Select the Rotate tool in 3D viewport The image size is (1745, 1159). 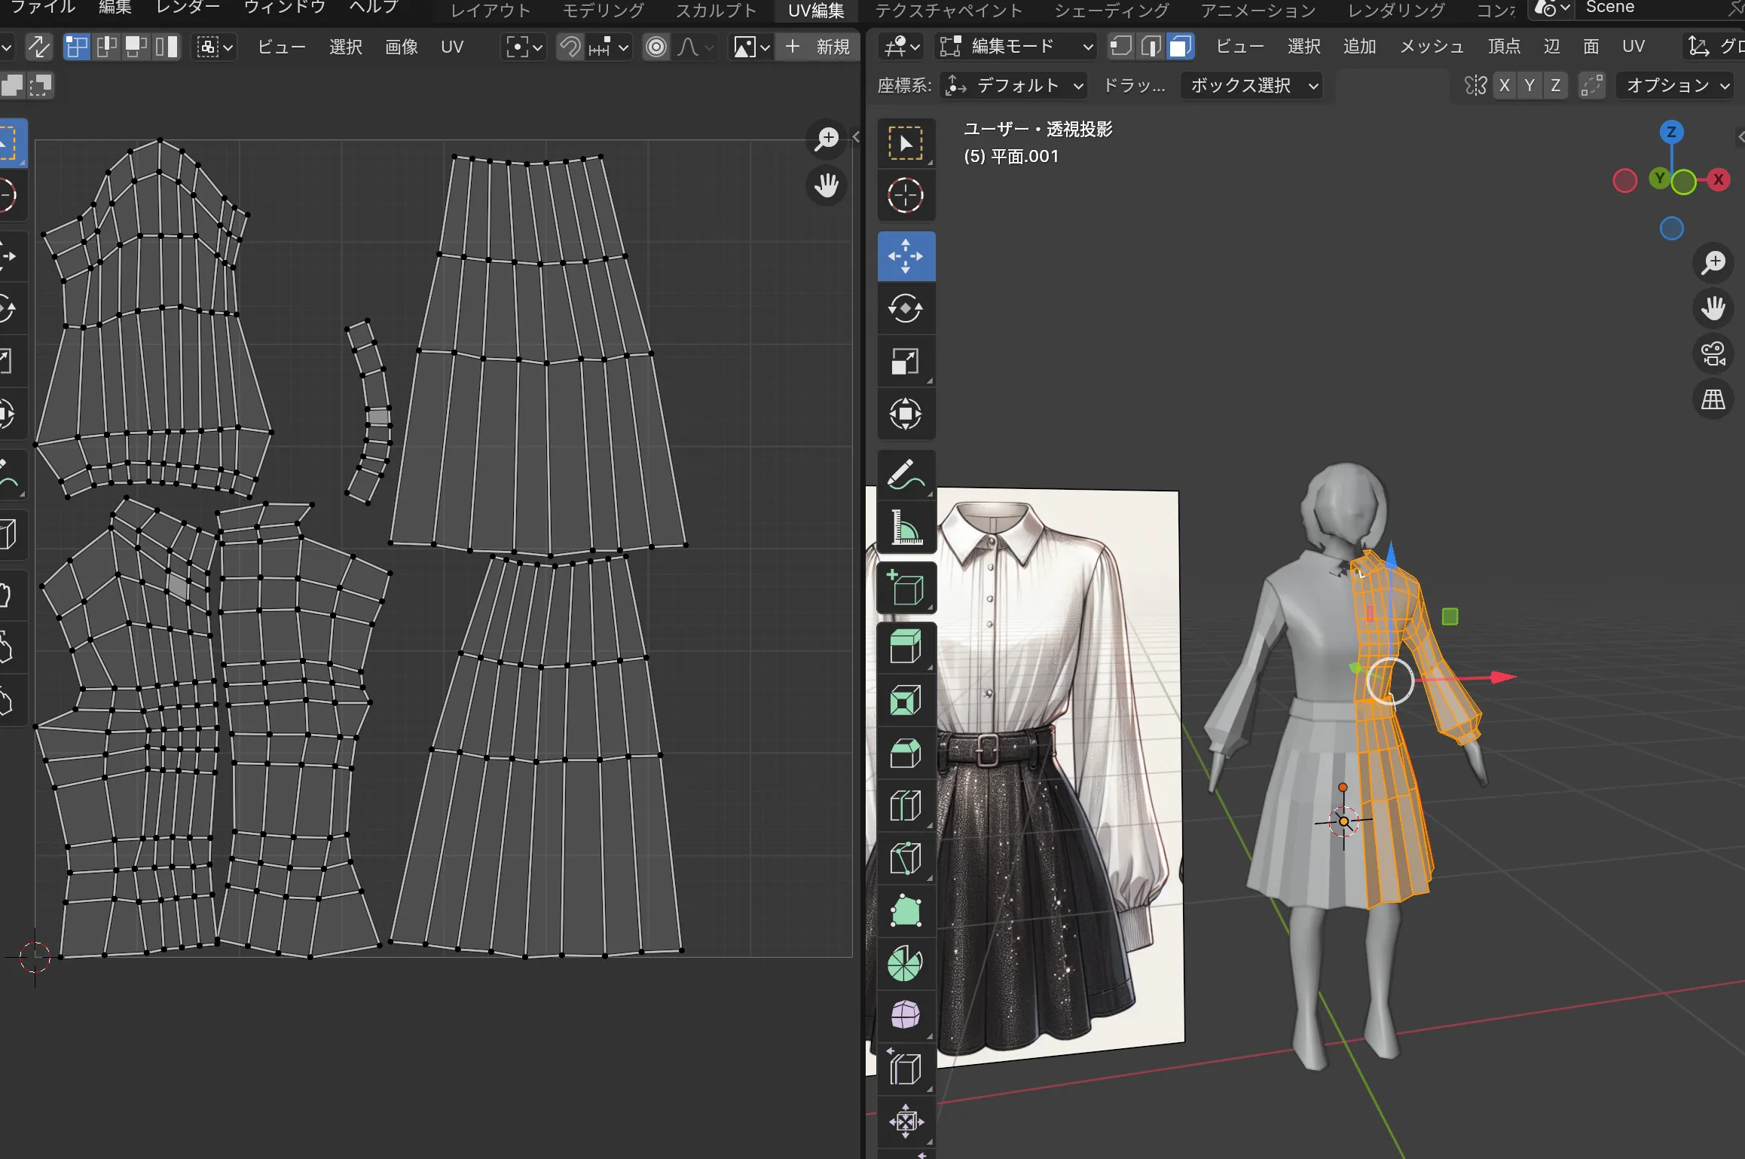pyautogui.click(x=906, y=308)
